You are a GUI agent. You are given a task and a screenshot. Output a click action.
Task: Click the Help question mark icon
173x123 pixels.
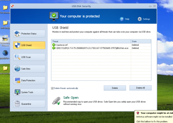(x=122, y=19)
